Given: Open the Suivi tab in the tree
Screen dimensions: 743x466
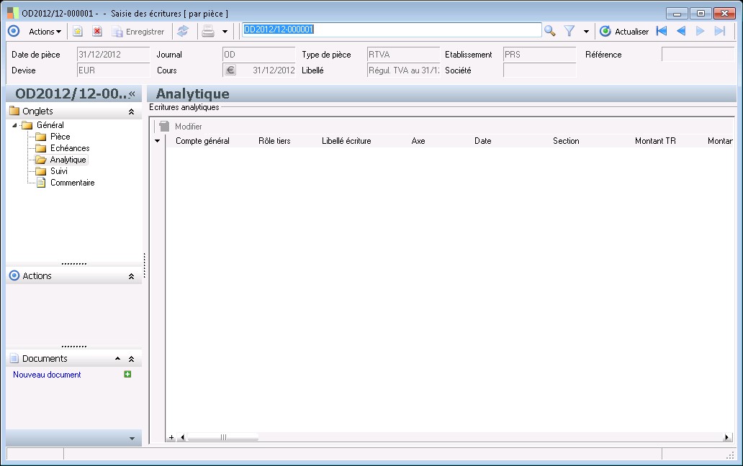Looking at the screenshot, I should pyautogui.click(x=59, y=171).
